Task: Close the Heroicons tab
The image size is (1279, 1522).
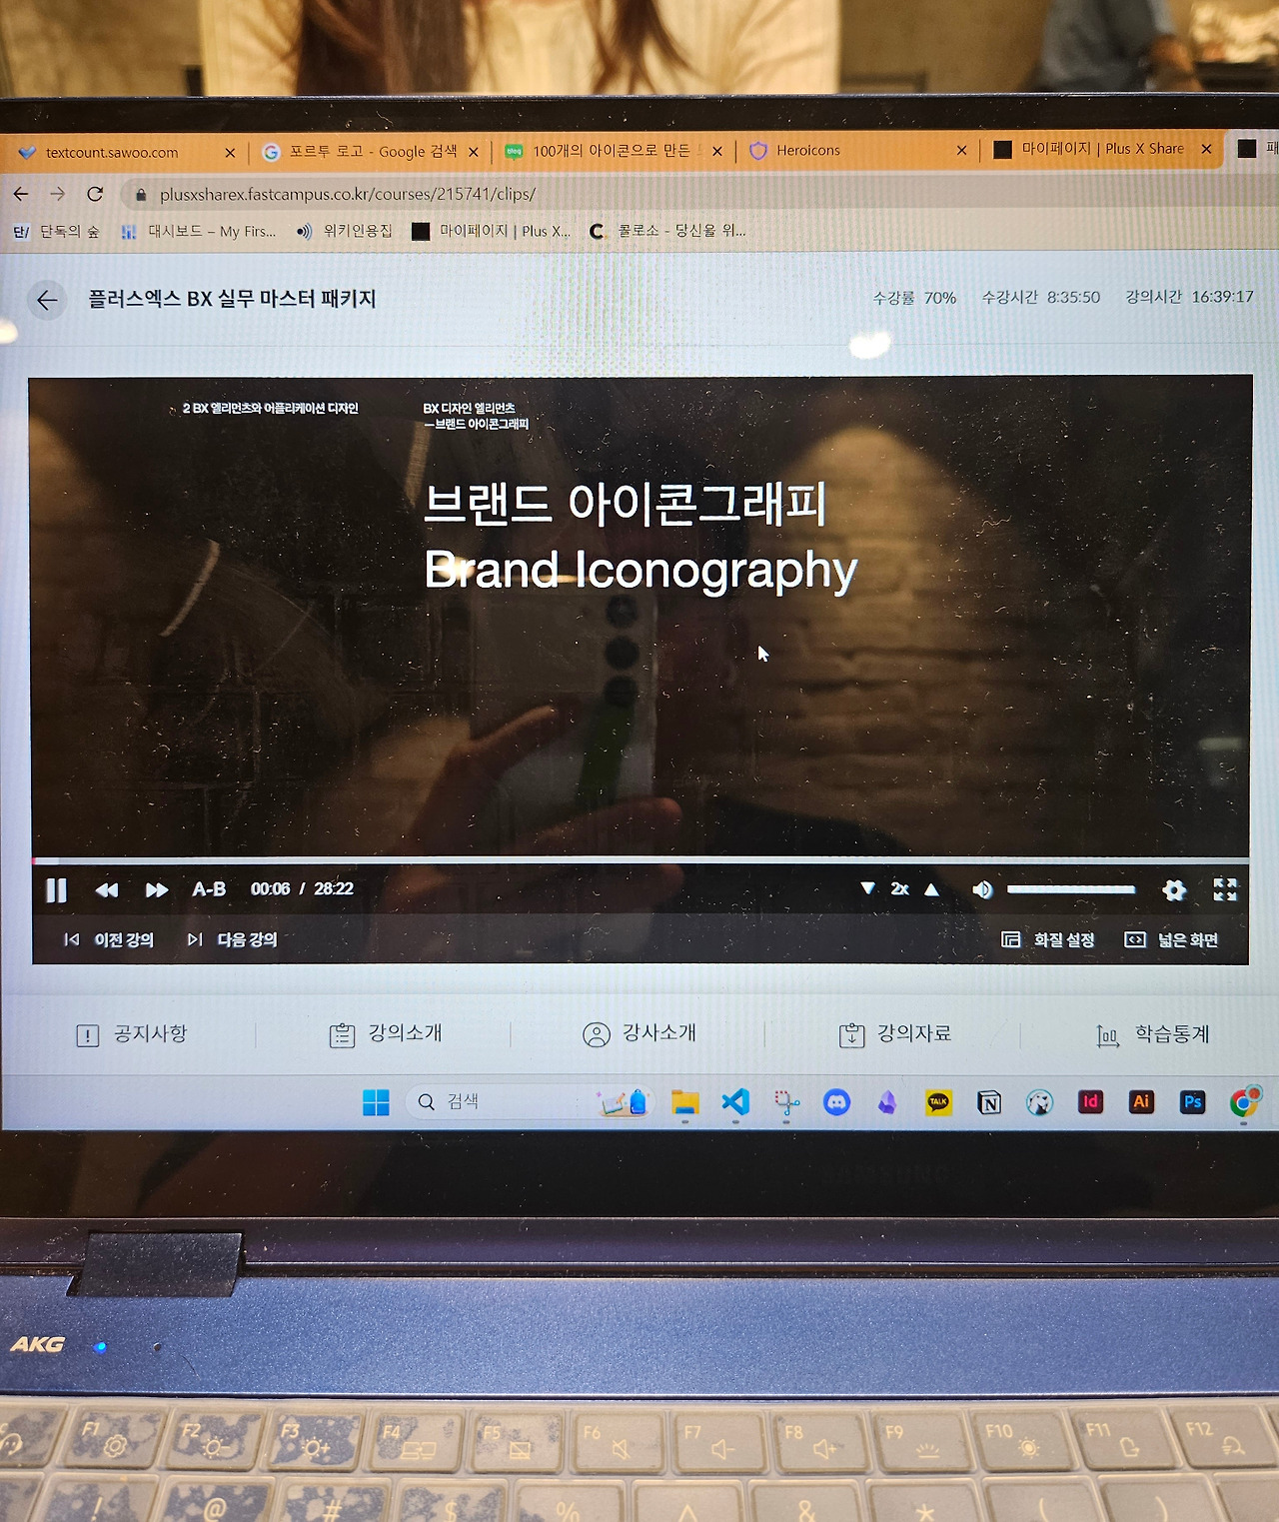Action: (x=961, y=150)
